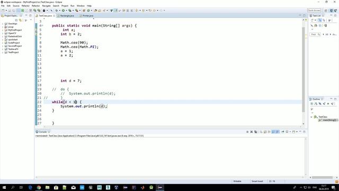
Task: Open the Project Explorer view menu arrow
Action: click(31, 20)
